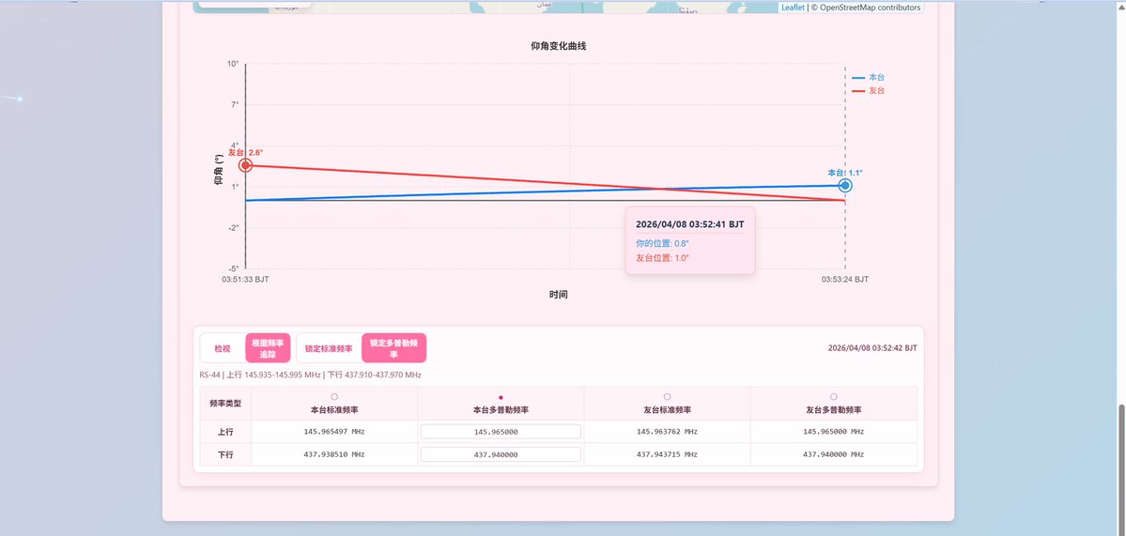Viewport: 1126px width, 536px height.
Task: Select the 本台多普勒频率 radio button
Action: coord(501,397)
